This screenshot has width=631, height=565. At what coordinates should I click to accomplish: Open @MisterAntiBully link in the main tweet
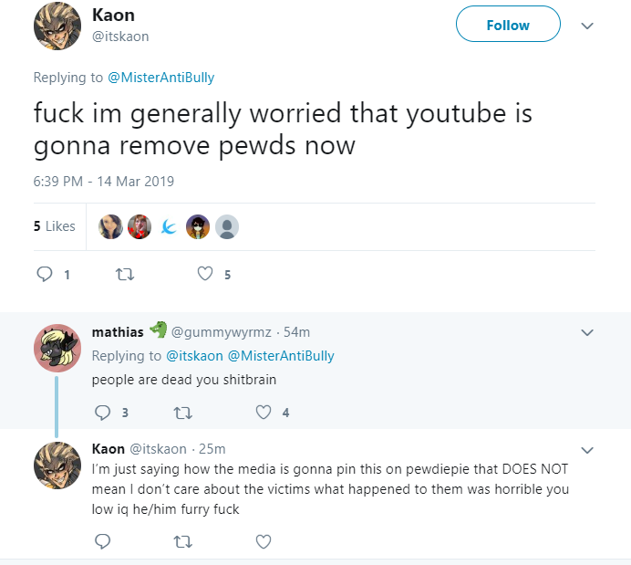(161, 78)
